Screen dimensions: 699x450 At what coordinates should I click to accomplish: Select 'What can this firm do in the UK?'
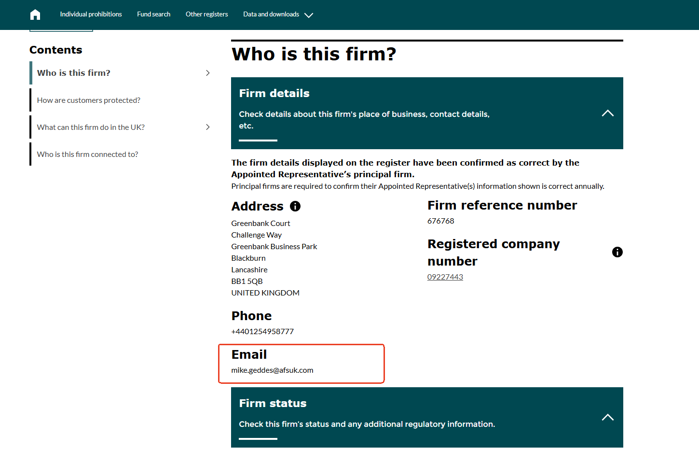91,127
